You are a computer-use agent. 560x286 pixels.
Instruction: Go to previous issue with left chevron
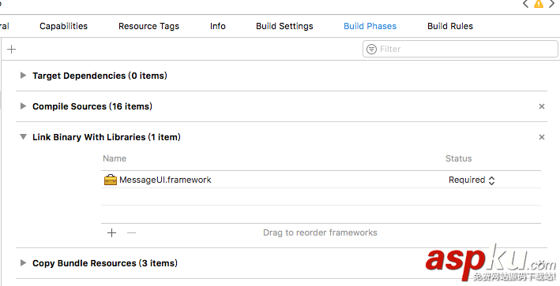click(525, 4)
